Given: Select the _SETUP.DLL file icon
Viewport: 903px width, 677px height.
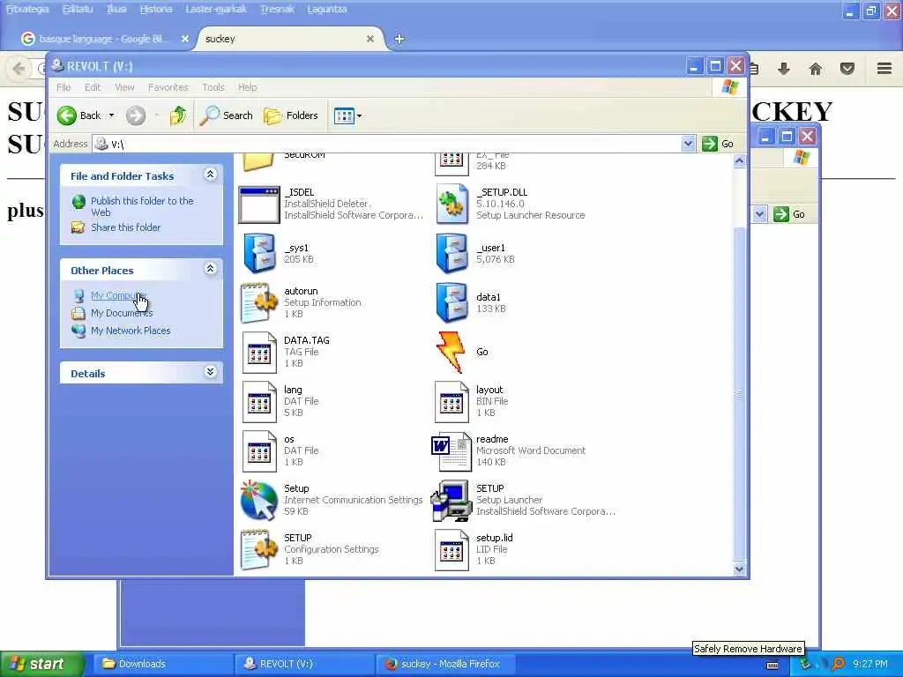Looking at the screenshot, I should click(451, 204).
